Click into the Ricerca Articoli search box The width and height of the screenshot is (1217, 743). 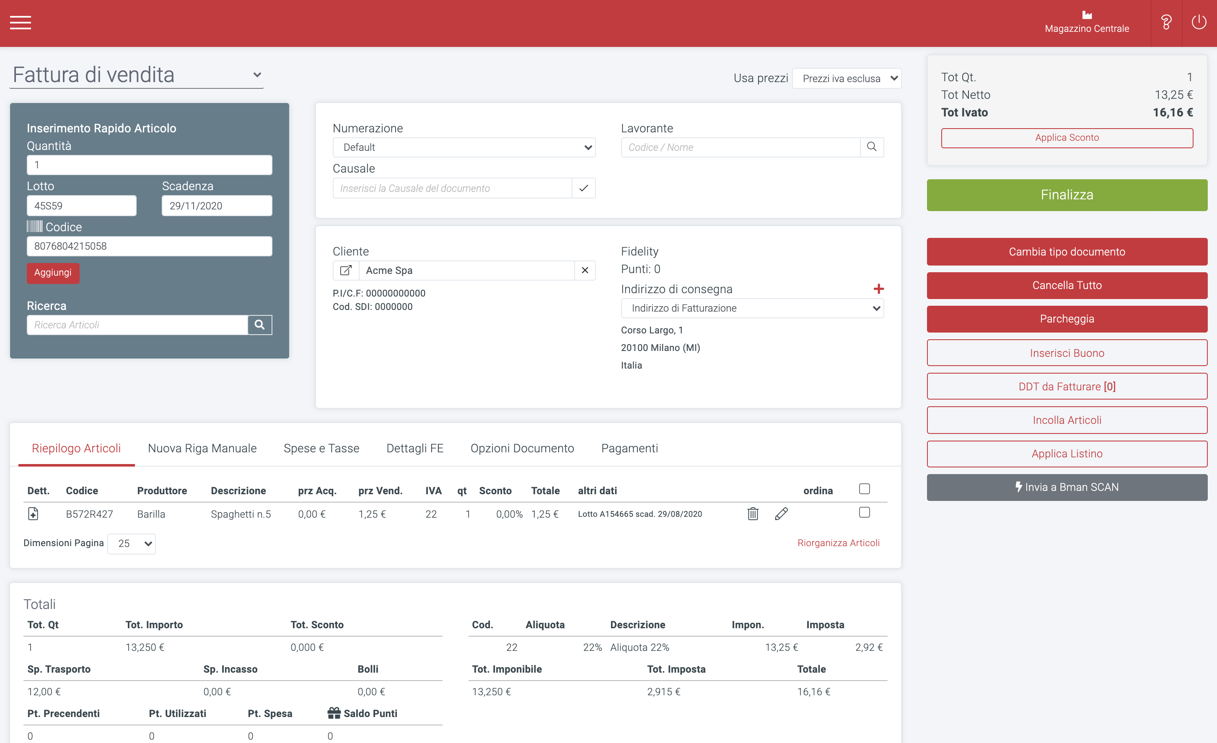click(x=137, y=325)
